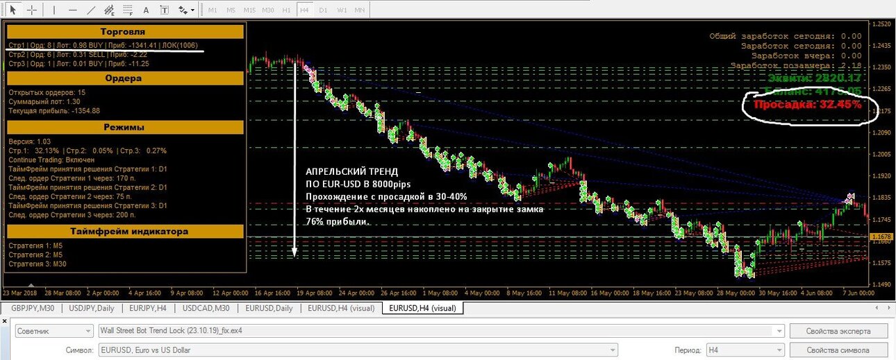Select the arrow cursor tool
Viewport: 896px width, 360px height.
(x=13, y=10)
